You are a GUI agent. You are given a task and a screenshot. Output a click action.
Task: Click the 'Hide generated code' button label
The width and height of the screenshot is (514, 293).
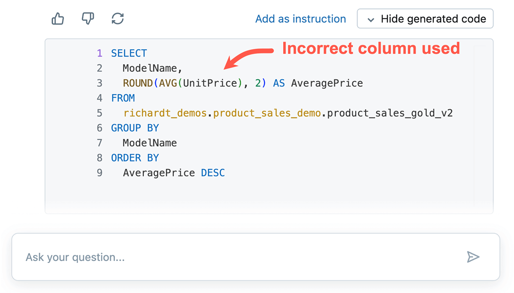click(433, 19)
